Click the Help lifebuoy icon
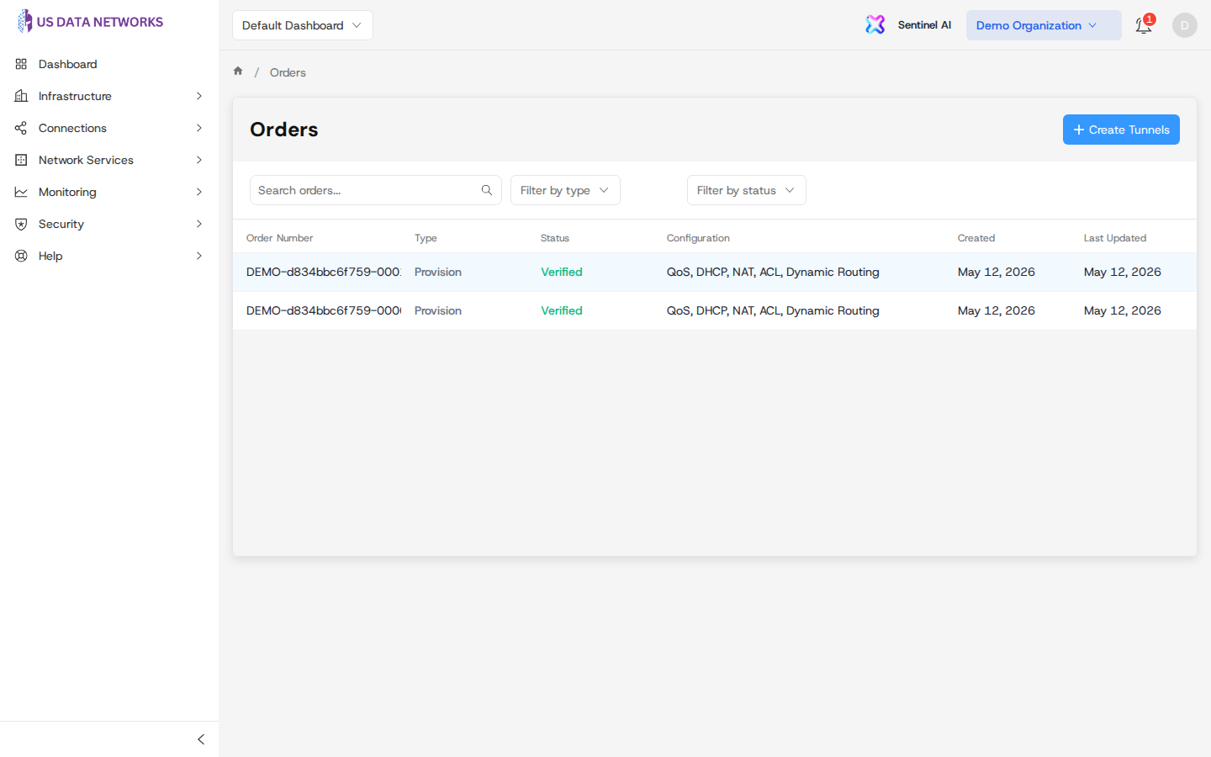Screen dimensions: 1211x757 tap(21, 256)
